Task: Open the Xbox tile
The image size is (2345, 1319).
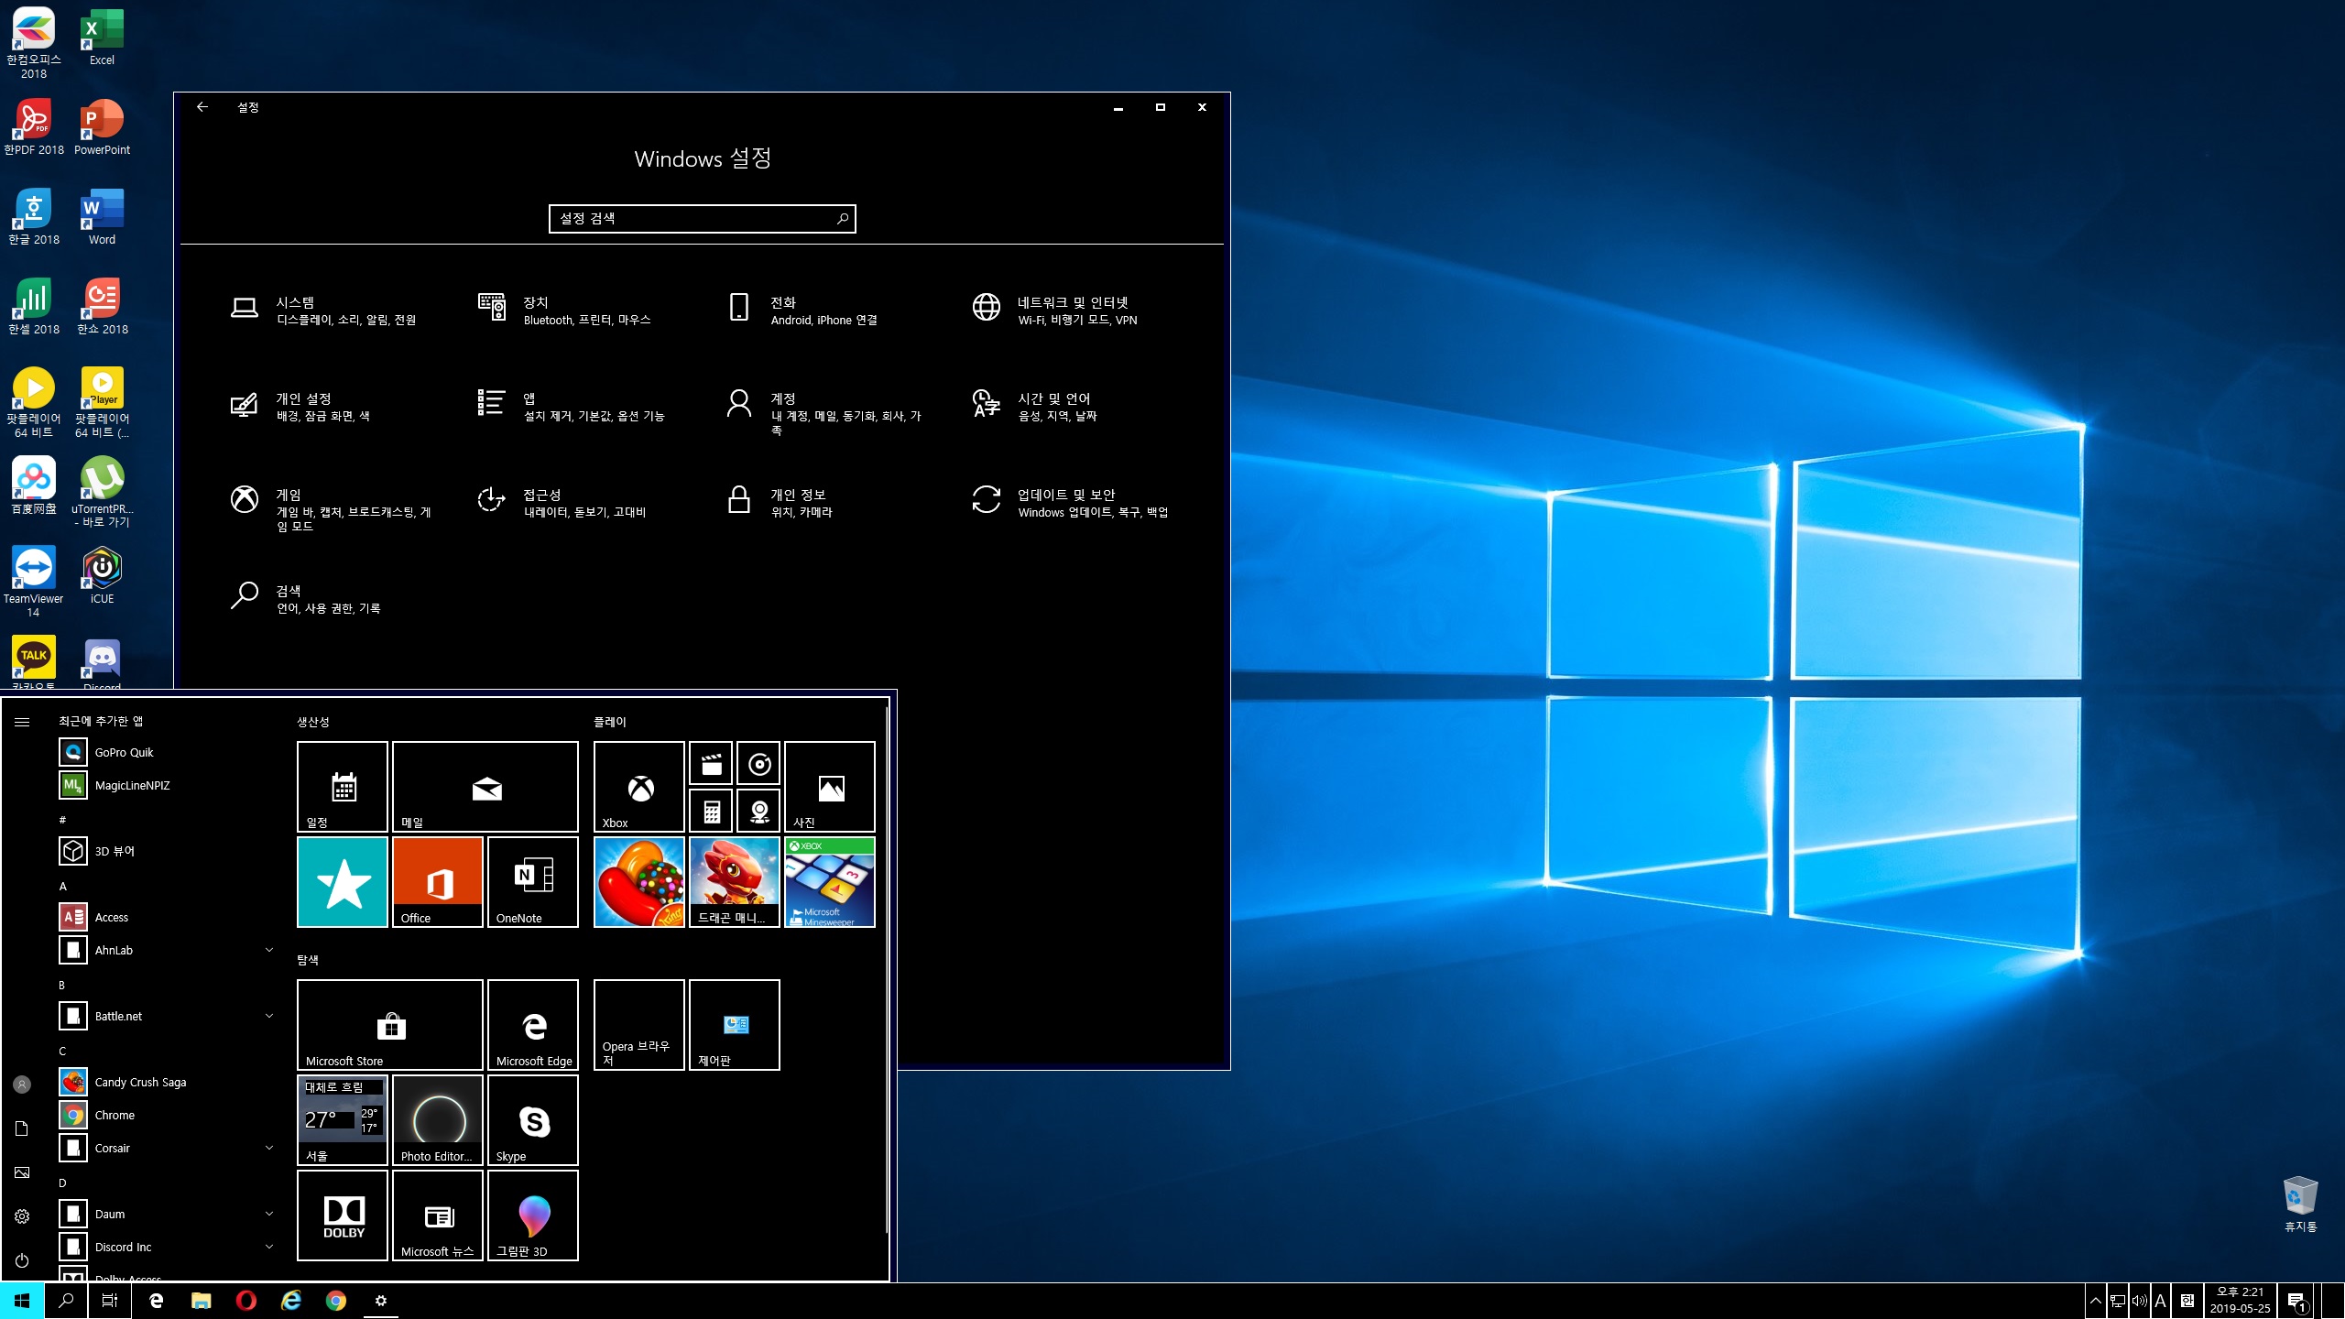Action: (x=639, y=787)
